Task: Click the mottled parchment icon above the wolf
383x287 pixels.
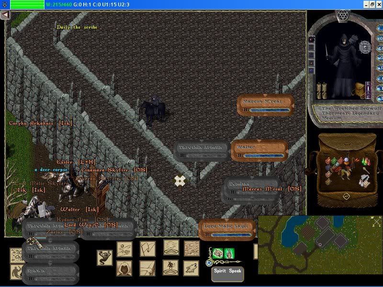Action: 192,249
